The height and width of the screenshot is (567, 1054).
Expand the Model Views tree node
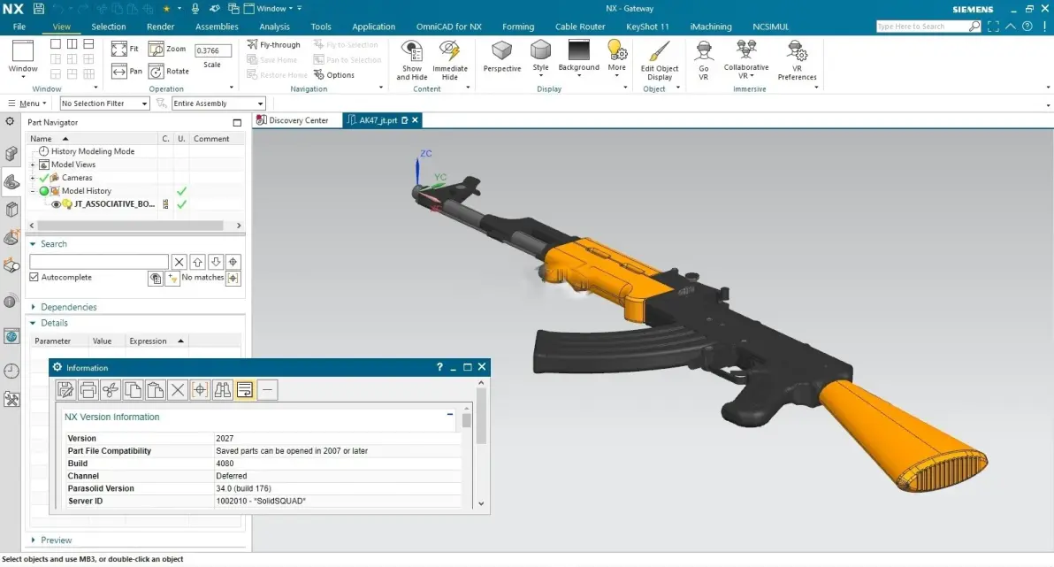coord(32,165)
